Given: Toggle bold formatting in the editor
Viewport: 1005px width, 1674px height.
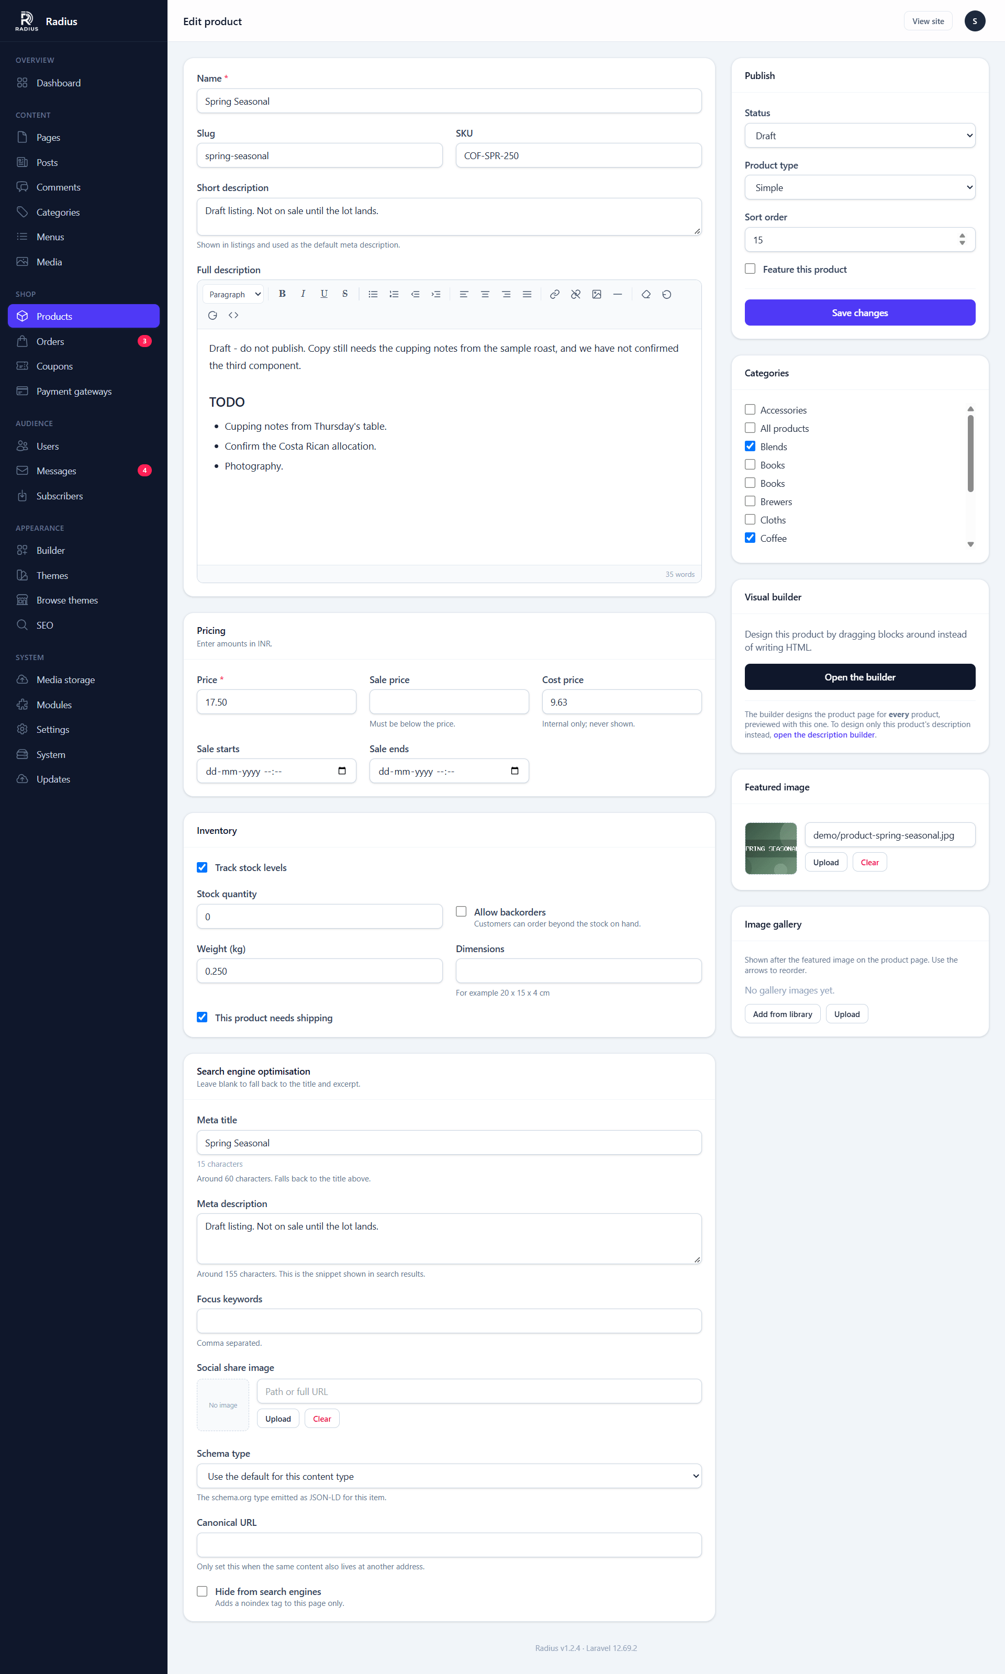Looking at the screenshot, I should (x=283, y=294).
